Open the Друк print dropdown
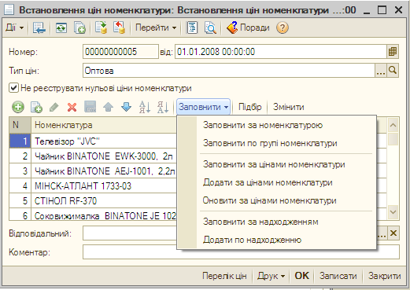 271,276
